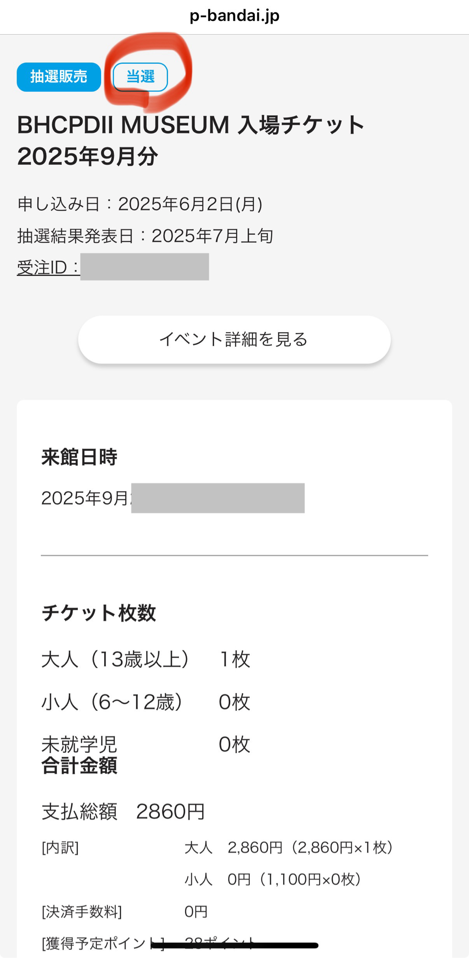
Task: Open the underlined 受注ID link
Action: tap(48, 267)
